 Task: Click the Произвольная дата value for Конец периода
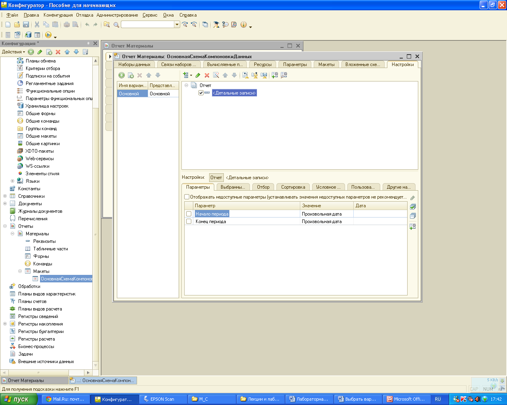[327, 221]
